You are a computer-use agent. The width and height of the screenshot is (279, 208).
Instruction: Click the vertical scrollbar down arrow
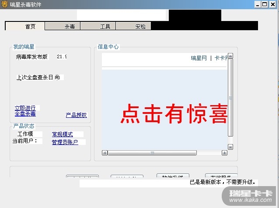point(230,147)
